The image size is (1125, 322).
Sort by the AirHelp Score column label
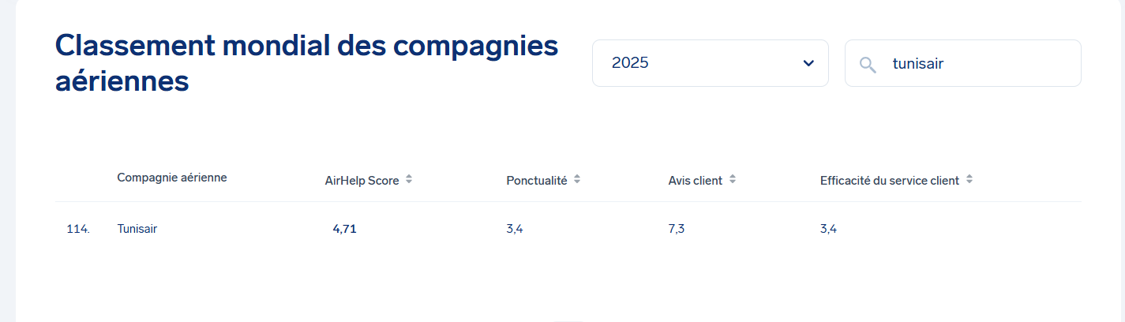tap(362, 181)
